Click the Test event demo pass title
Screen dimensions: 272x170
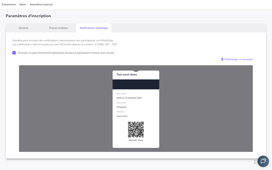(127, 75)
